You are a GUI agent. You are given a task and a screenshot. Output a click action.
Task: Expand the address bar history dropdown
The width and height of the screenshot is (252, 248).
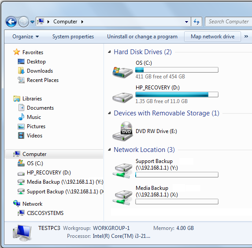187,22
